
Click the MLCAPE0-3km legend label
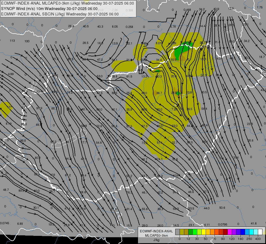(157, 236)
